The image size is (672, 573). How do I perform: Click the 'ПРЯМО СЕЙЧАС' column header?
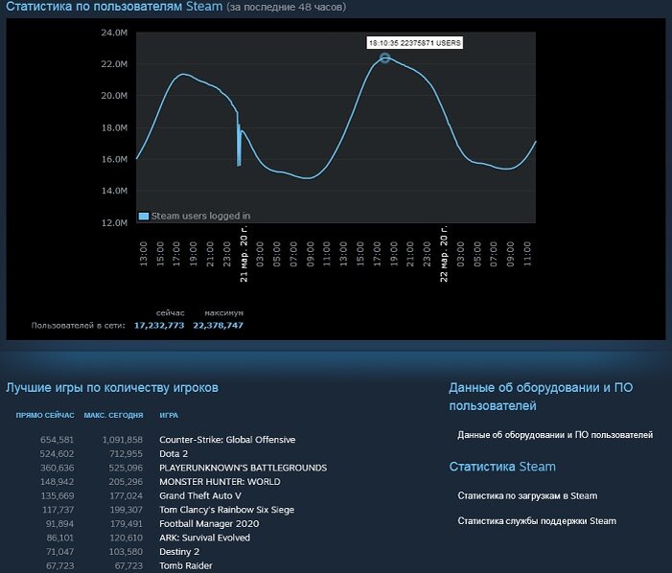(45, 416)
